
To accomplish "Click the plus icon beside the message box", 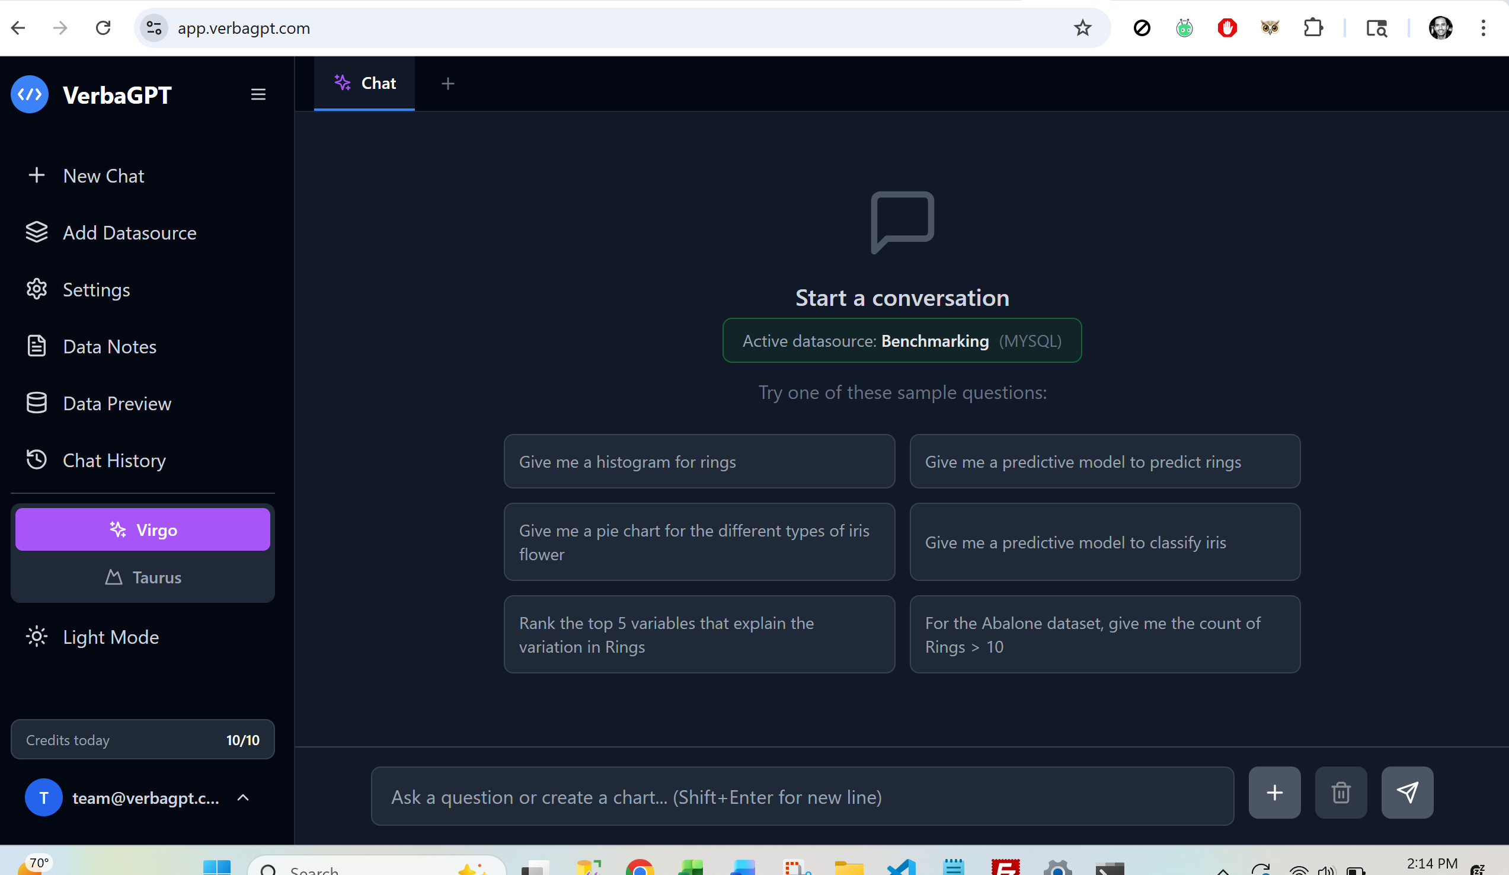I will [1274, 793].
